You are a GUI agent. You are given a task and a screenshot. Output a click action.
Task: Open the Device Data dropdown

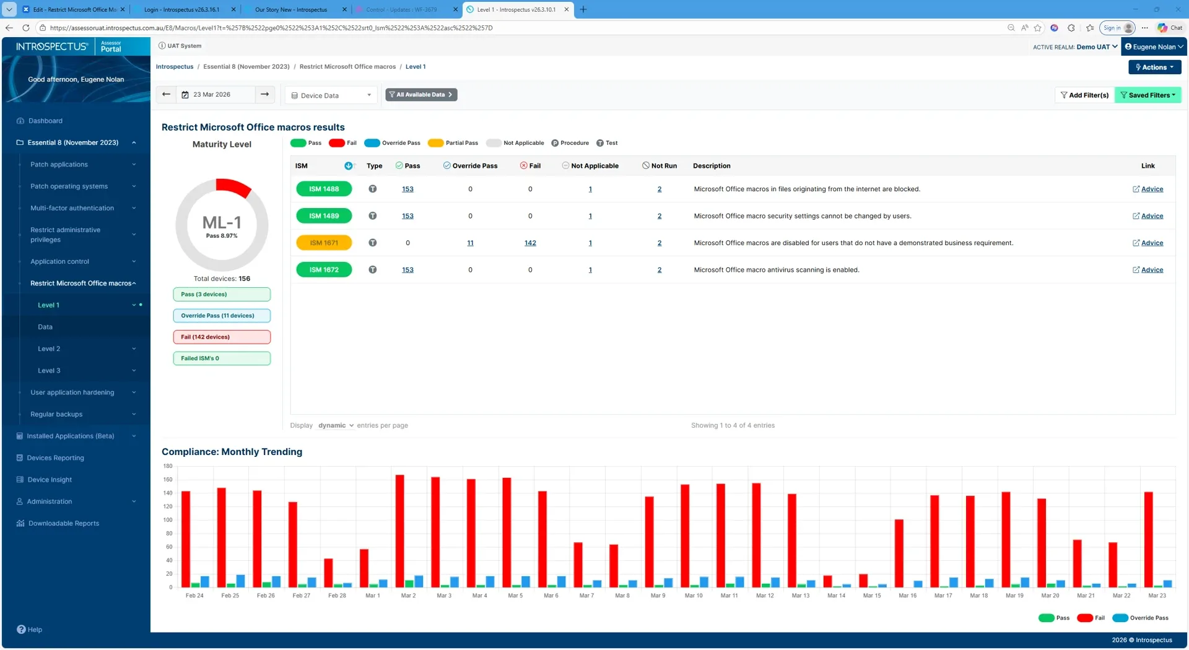pyautogui.click(x=331, y=96)
